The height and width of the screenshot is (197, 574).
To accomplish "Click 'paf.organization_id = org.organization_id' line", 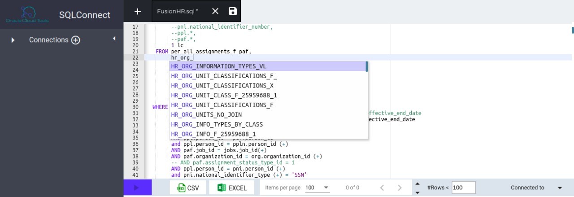I will pos(247,157).
